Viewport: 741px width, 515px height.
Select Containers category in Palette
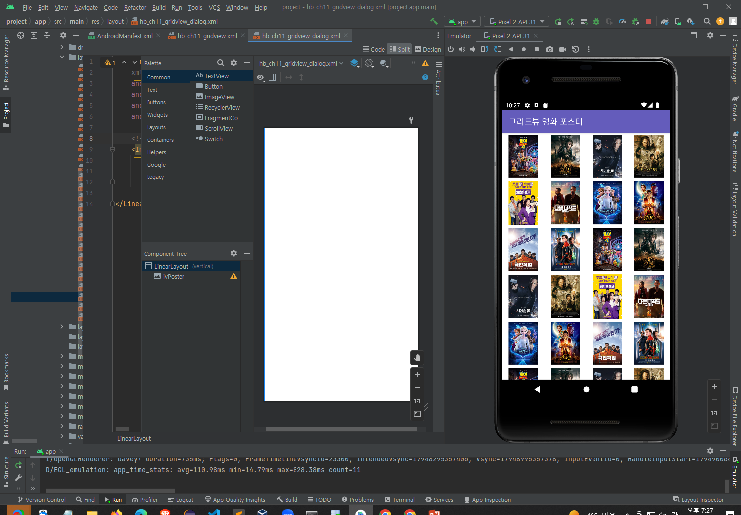point(160,140)
